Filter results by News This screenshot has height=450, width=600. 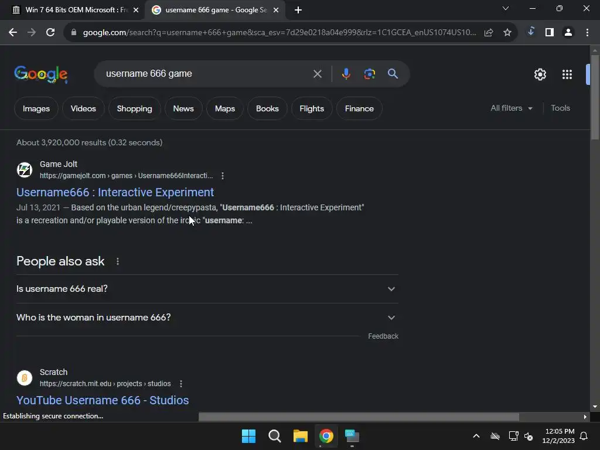[x=183, y=108]
